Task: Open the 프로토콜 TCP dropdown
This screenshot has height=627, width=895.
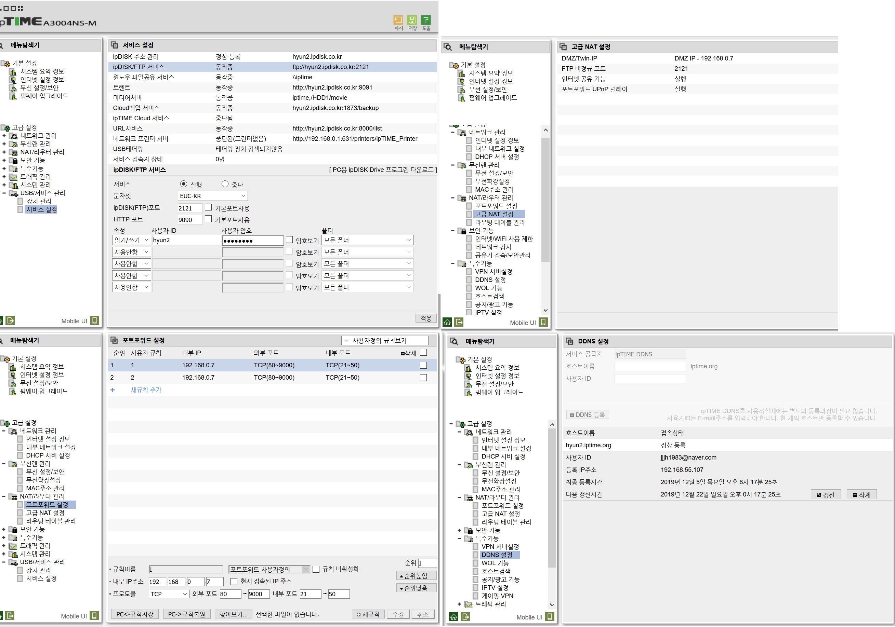Action: tap(169, 594)
